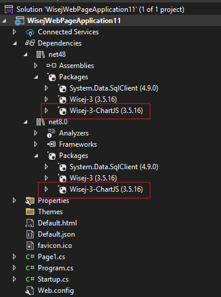Collapse the net8.0 framework node
The width and height of the screenshot is (221, 297).
tap(25, 122)
